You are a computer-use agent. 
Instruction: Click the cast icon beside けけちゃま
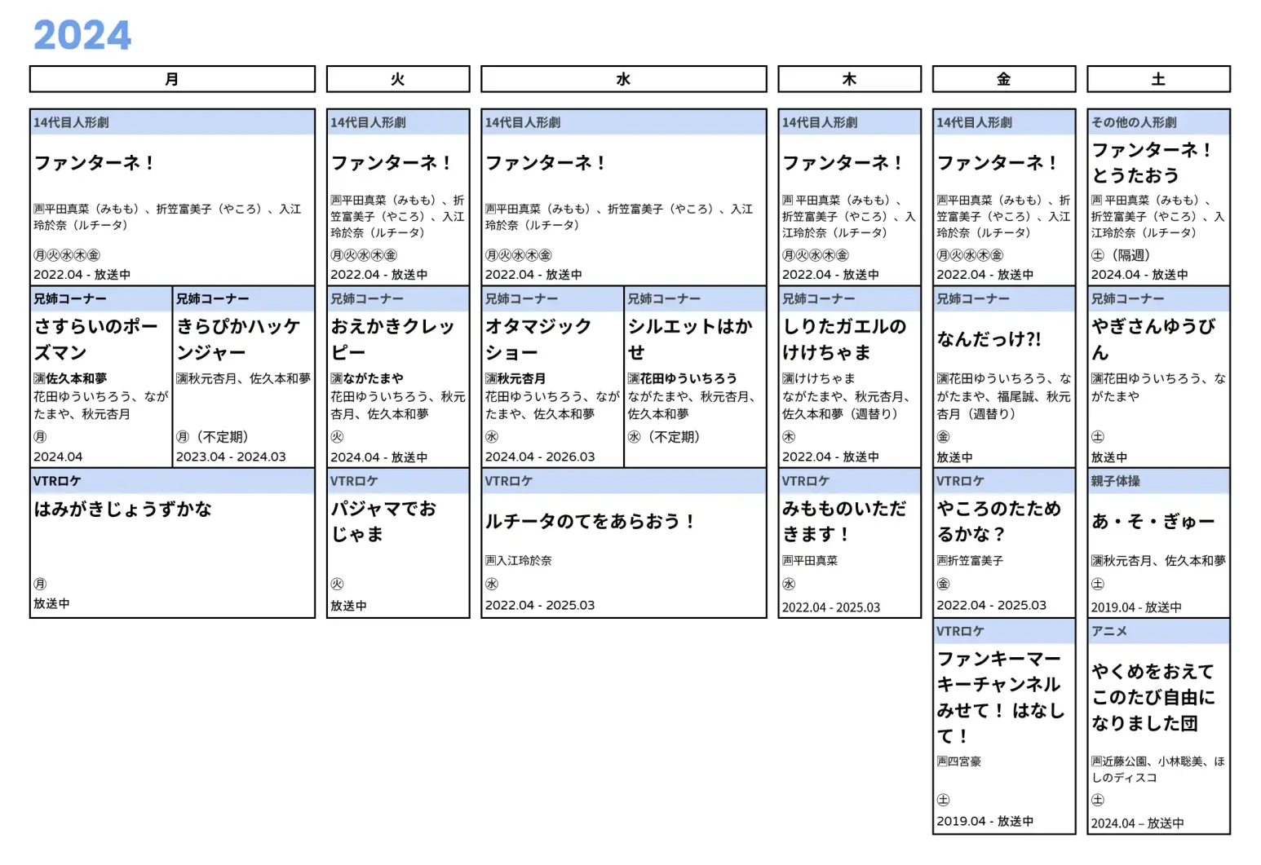click(788, 378)
